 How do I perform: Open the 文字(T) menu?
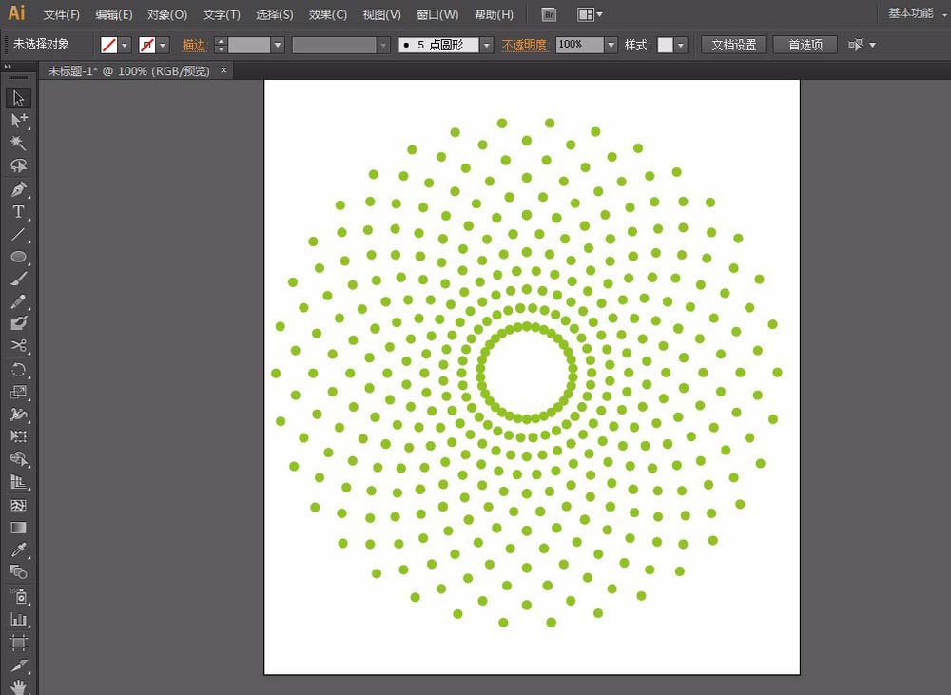222,14
